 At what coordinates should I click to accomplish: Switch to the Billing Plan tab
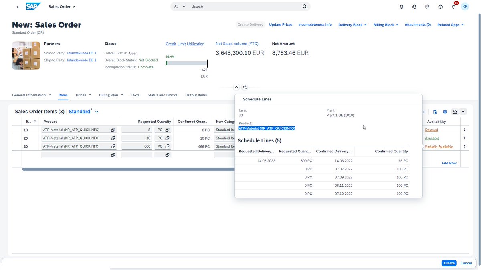point(109,95)
